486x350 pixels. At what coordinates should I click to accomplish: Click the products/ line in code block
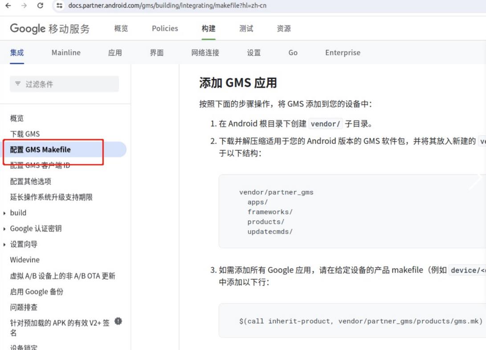tap(265, 222)
